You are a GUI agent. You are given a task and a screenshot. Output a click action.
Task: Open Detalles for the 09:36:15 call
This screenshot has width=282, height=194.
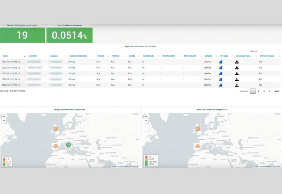click(207, 68)
